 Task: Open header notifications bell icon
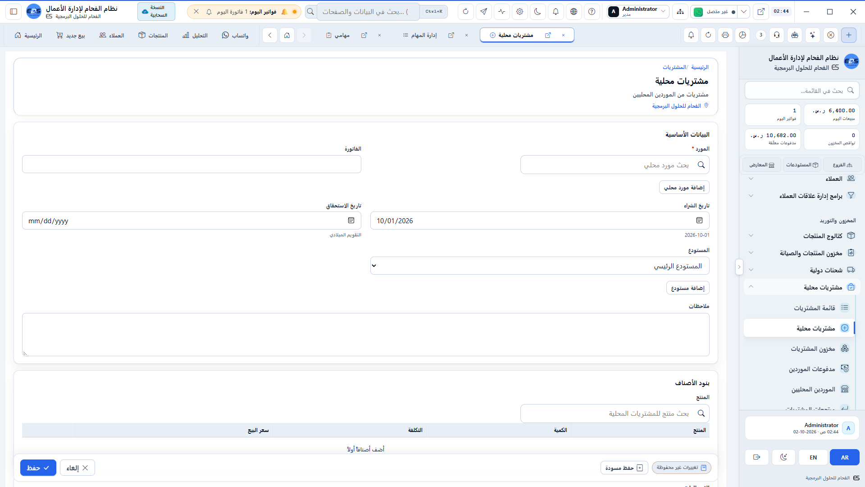tap(555, 12)
